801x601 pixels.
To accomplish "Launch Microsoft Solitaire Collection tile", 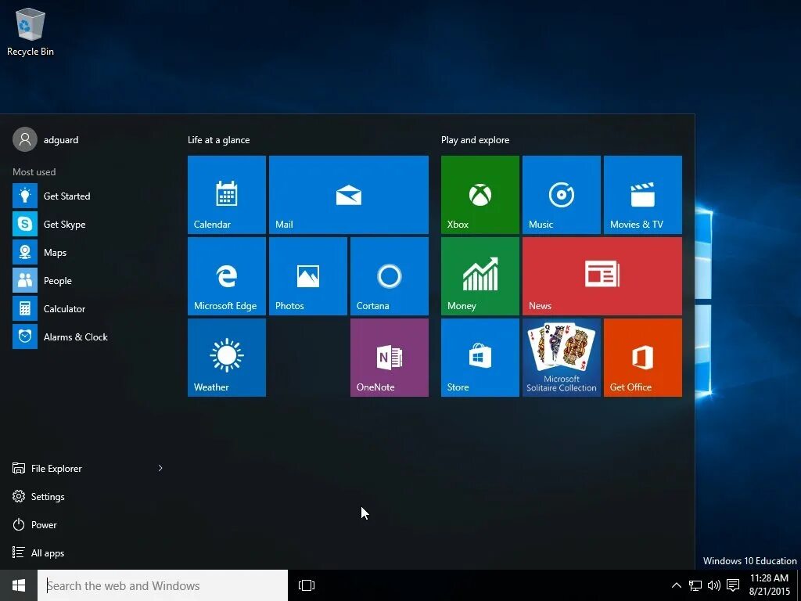I will (562, 357).
